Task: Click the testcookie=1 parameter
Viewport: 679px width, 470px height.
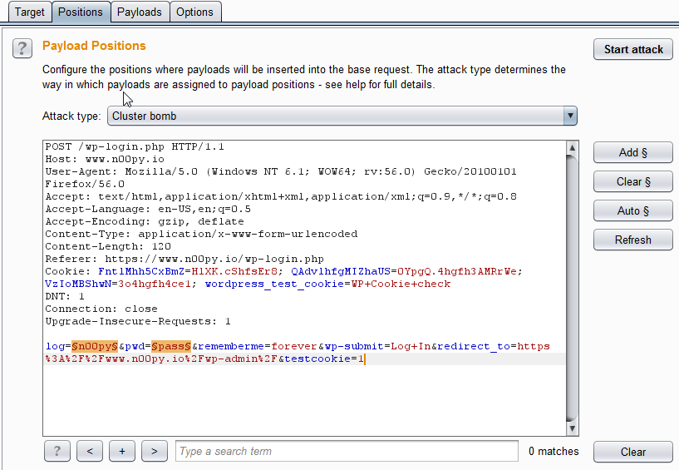Action: point(324,359)
